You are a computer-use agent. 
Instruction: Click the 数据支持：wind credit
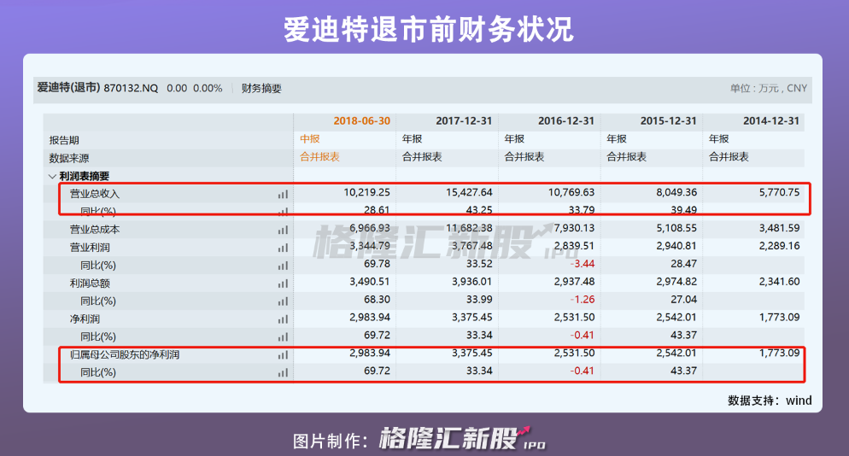(x=770, y=400)
